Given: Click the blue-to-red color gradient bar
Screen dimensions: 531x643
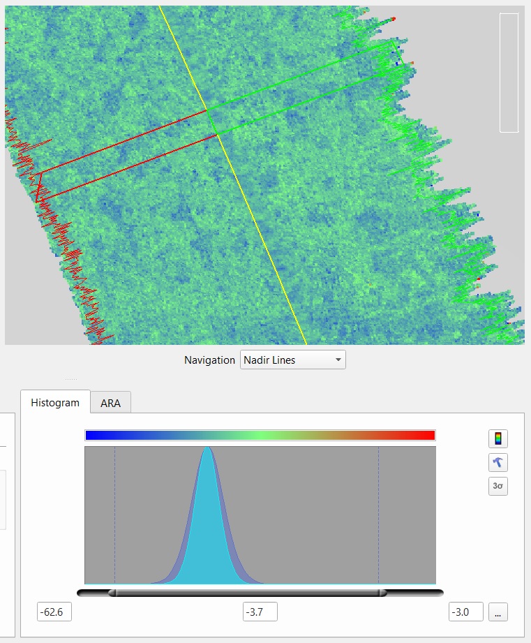Looking at the screenshot, I should [260, 435].
